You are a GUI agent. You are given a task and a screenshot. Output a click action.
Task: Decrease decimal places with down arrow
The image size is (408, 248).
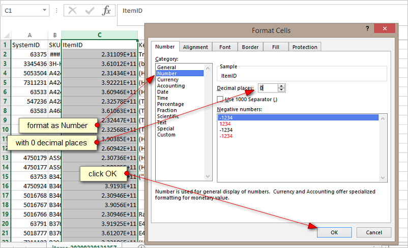coord(281,90)
